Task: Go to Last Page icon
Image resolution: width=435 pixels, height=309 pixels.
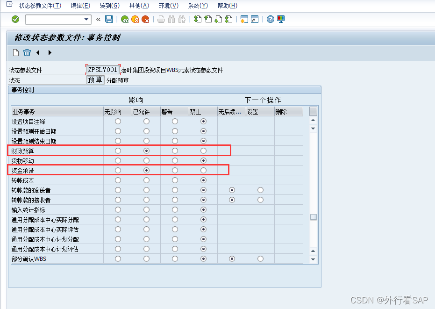Action: (x=228, y=19)
